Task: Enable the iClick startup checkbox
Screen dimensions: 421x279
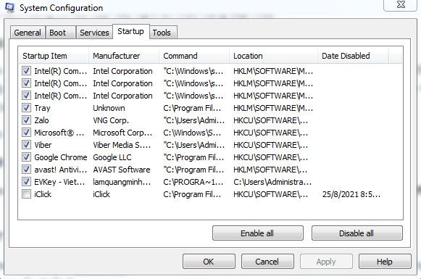Action: tap(26, 194)
